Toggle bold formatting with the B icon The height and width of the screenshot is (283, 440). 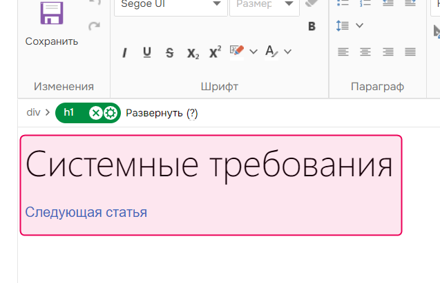[312, 26]
